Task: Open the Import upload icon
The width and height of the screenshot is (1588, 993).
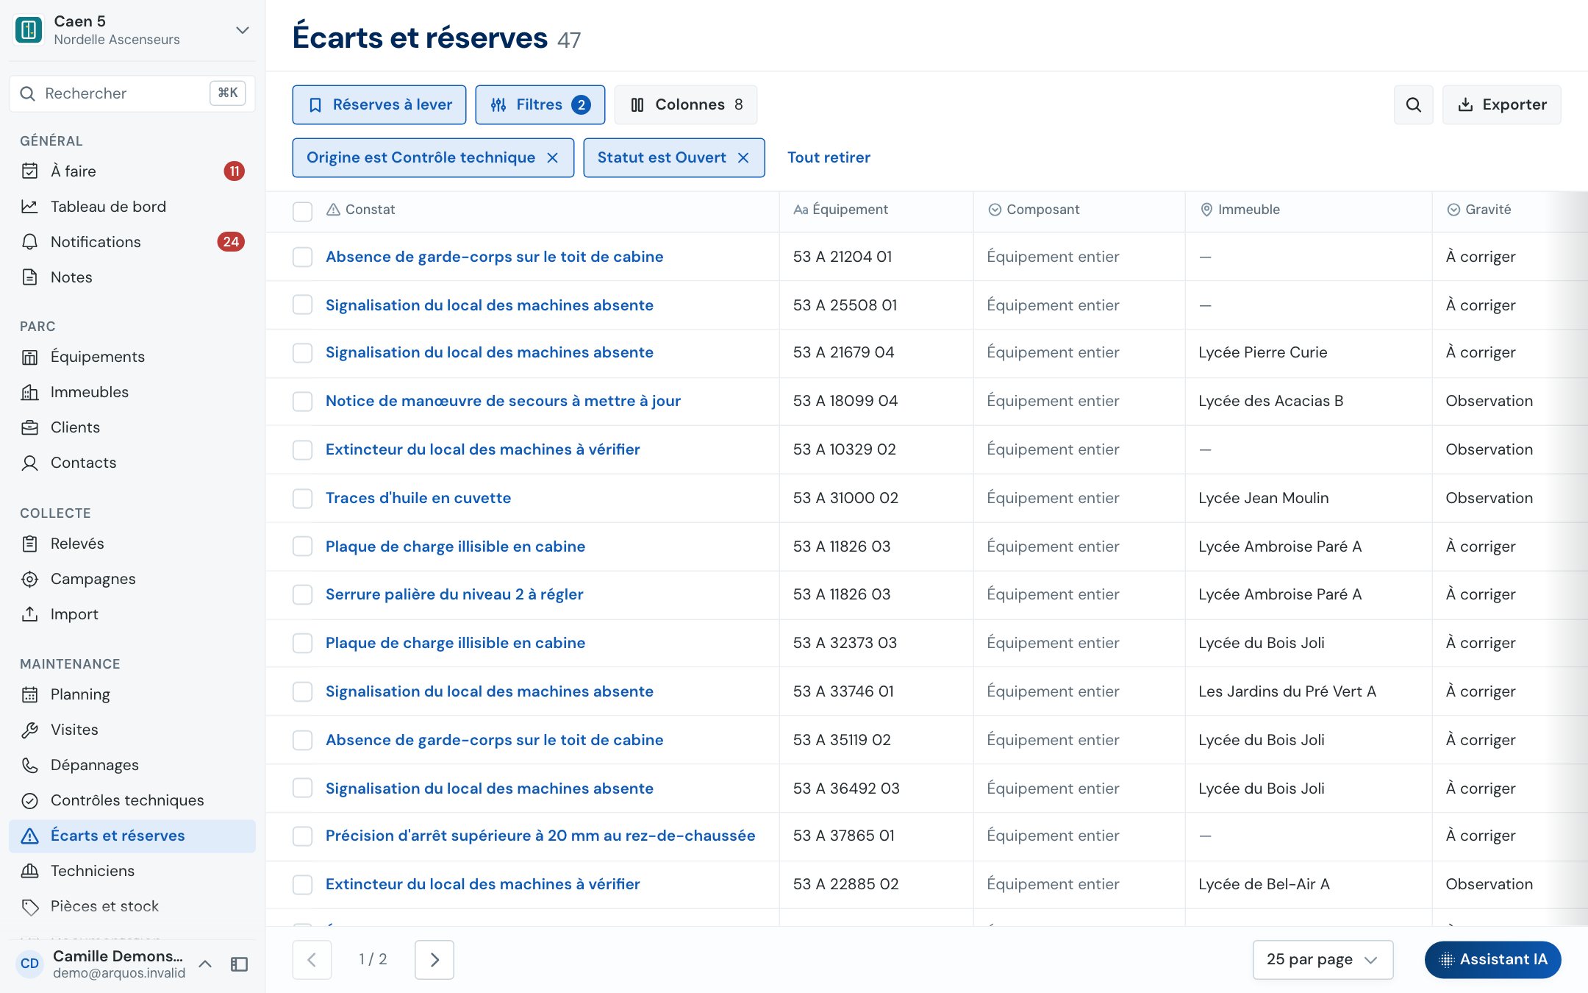Action: (x=29, y=614)
